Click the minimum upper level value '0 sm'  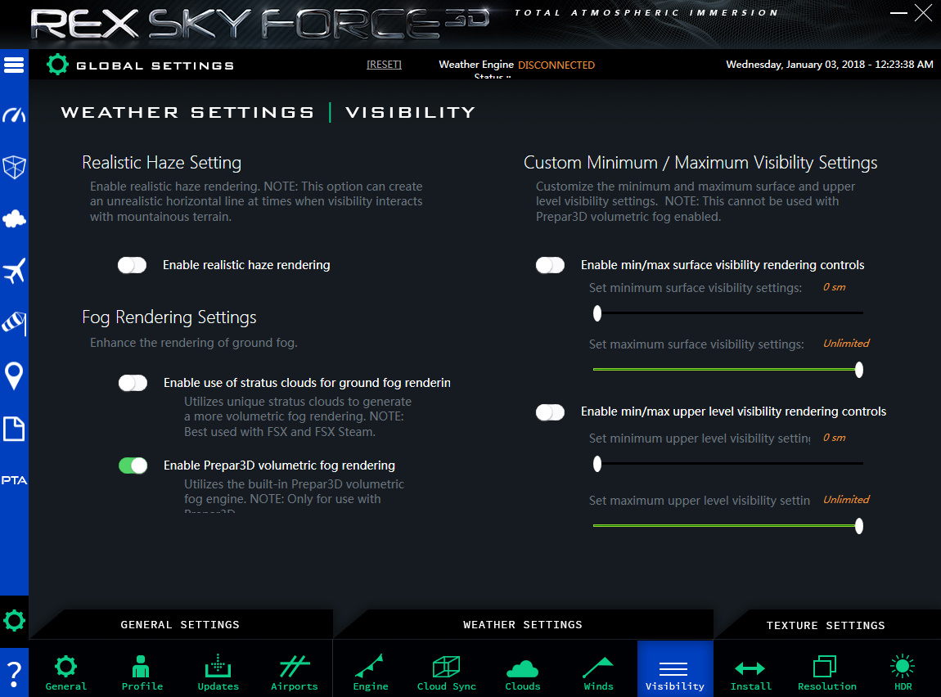click(834, 438)
